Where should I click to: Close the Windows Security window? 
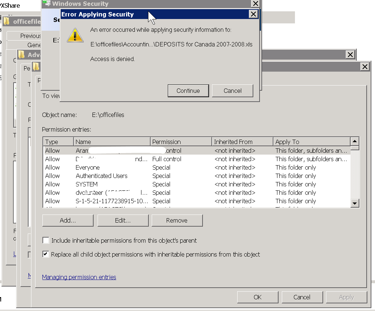point(255,4)
